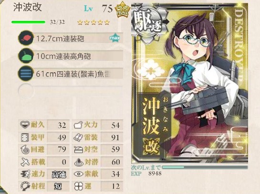Screen dimensions: 260x194
Task: Click the blue torpedo icon for 61cm四連装(酸素)魚雷
Action: coord(26,74)
